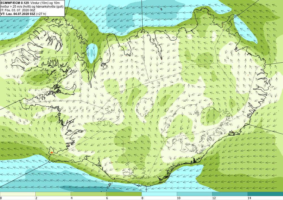Click the scale label '0'
Screen dimensions: 283x200
1,198
